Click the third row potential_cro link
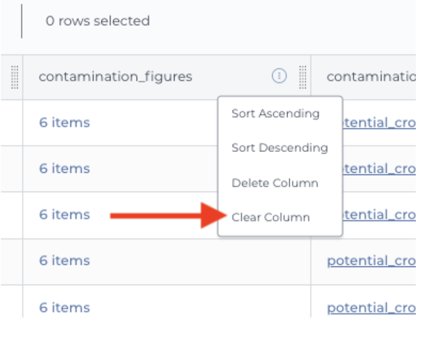 tap(379, 215)
